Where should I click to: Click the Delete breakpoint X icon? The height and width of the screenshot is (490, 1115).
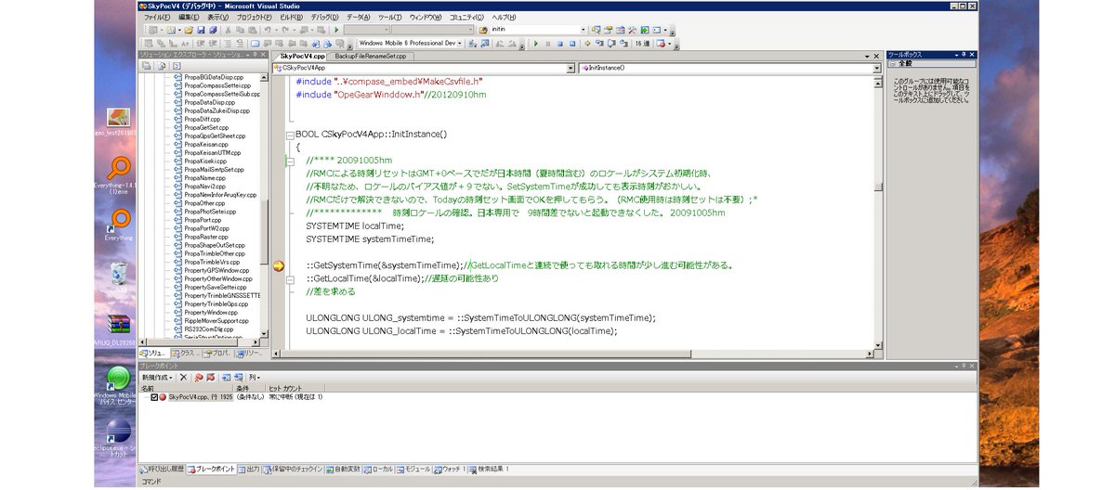pos(183,377)
